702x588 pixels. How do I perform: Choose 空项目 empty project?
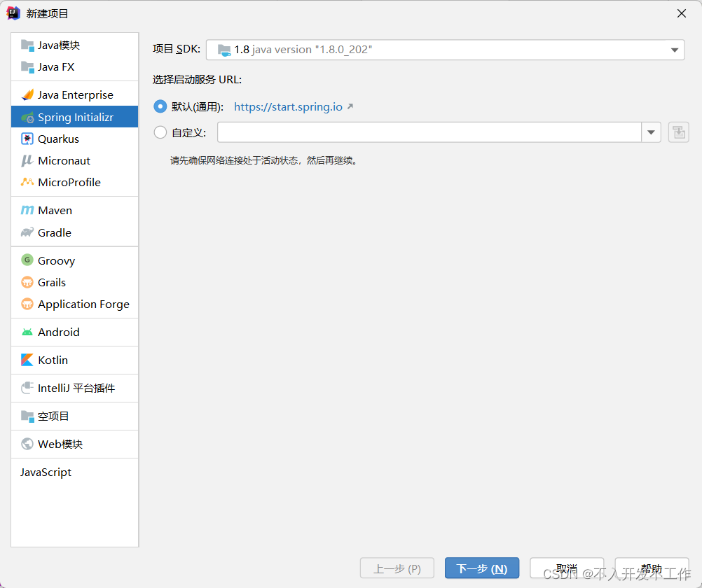[x=75, y=416]
